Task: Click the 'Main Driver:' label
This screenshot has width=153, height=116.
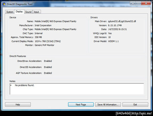Action: pos(101,21)
